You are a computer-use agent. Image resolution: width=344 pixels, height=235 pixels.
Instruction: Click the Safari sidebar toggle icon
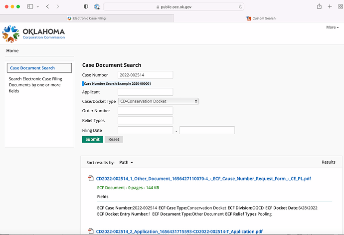[30, 6]
